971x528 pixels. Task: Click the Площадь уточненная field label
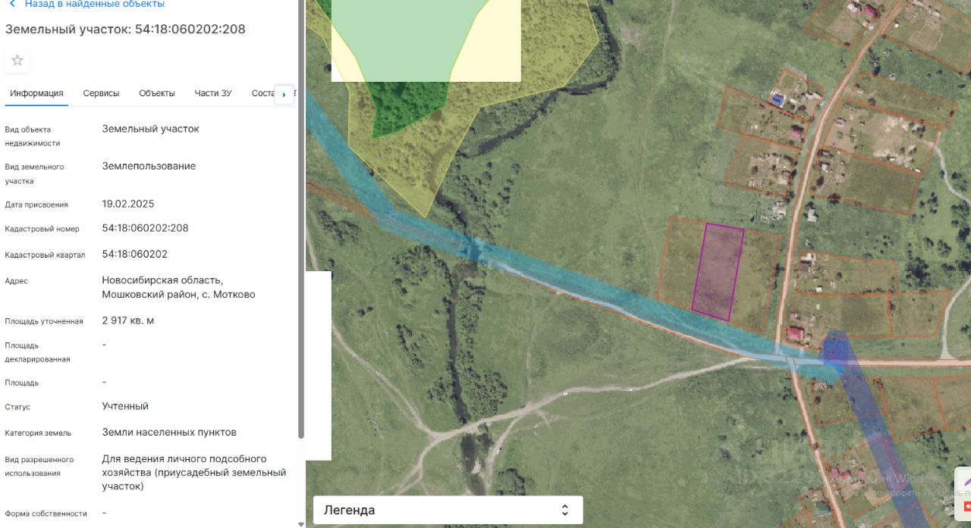pyautogui.click(x=44, y=321)
